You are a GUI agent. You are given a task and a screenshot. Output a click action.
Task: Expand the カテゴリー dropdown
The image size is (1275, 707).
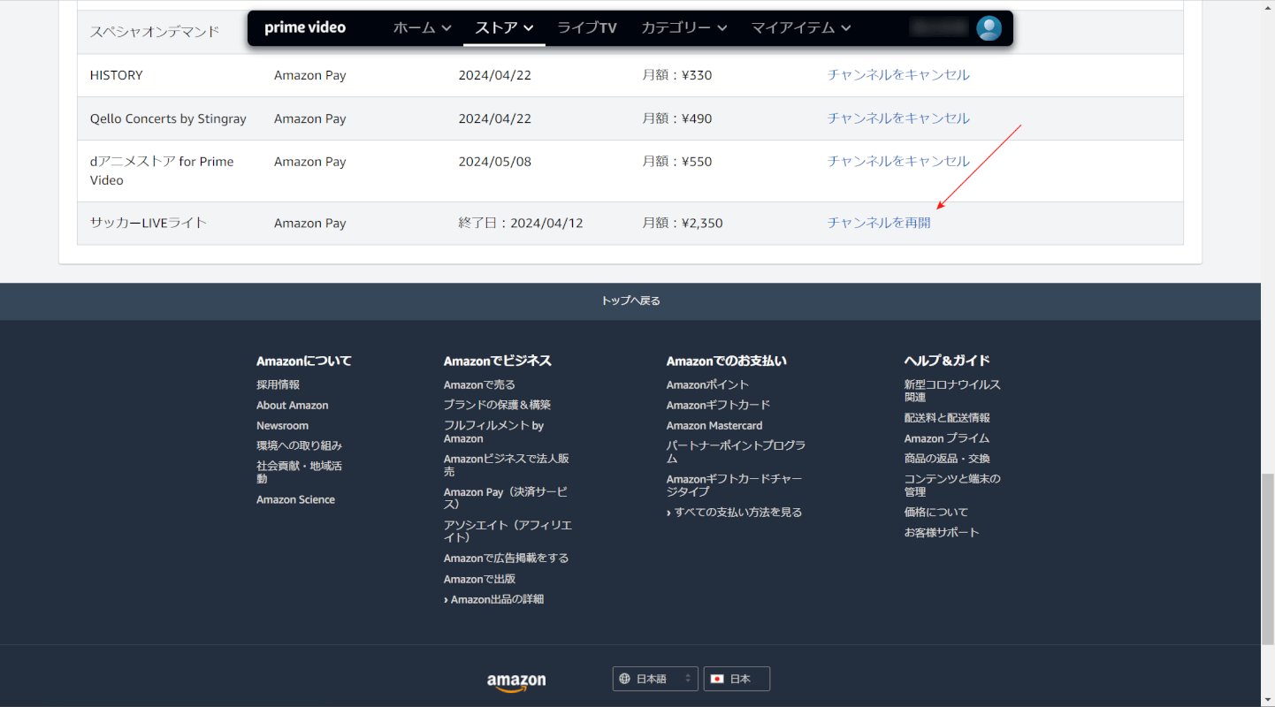coord(684,27)
